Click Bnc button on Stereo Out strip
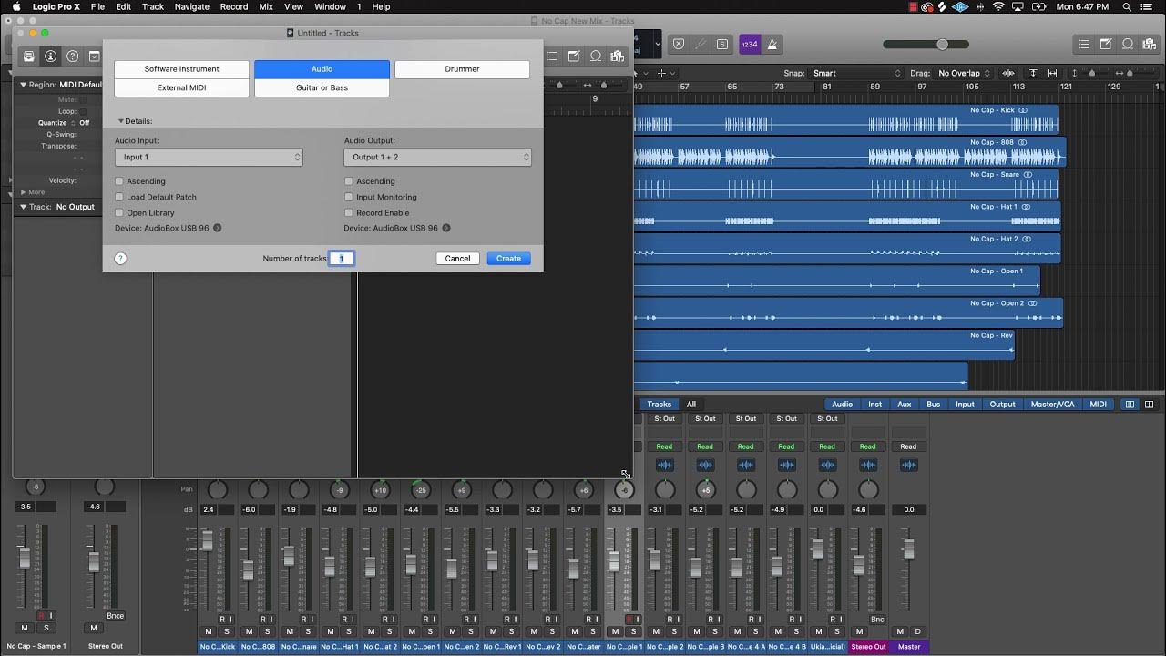The height and width of the screenshot is (656, 1166). pos(877,620)
